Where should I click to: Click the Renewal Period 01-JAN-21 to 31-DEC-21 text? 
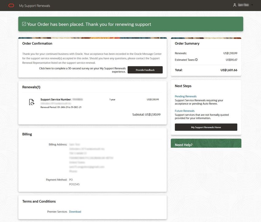pos(61,107)
